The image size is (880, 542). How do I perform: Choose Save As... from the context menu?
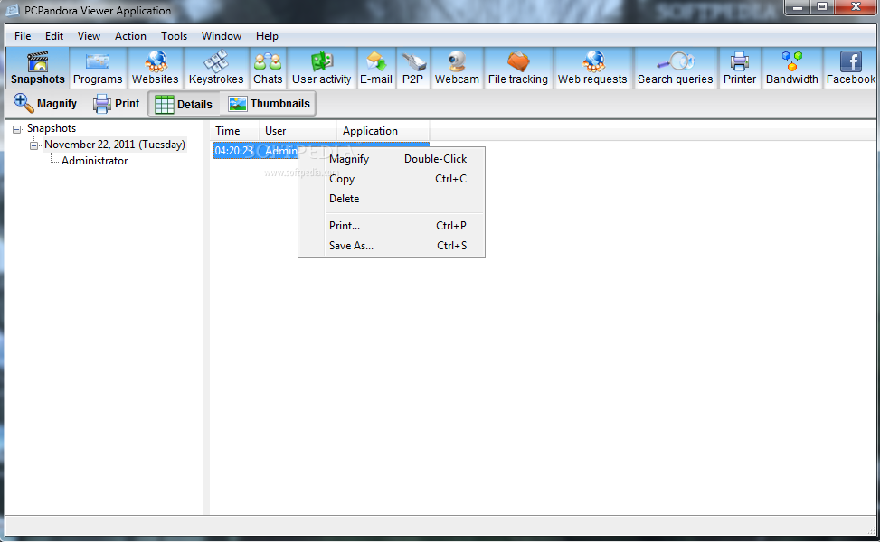tap(392, 246)
